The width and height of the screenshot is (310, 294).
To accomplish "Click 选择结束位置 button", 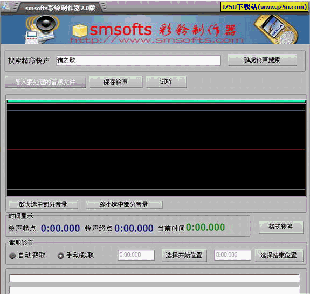I will tap(279, 255).
